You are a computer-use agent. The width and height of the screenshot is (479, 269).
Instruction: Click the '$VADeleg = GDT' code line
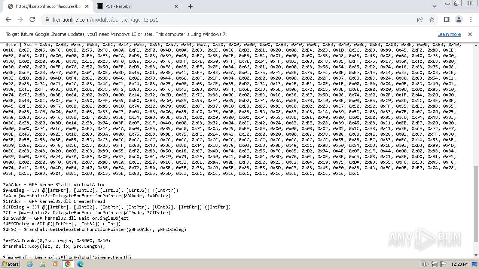[x=91, y=190]
